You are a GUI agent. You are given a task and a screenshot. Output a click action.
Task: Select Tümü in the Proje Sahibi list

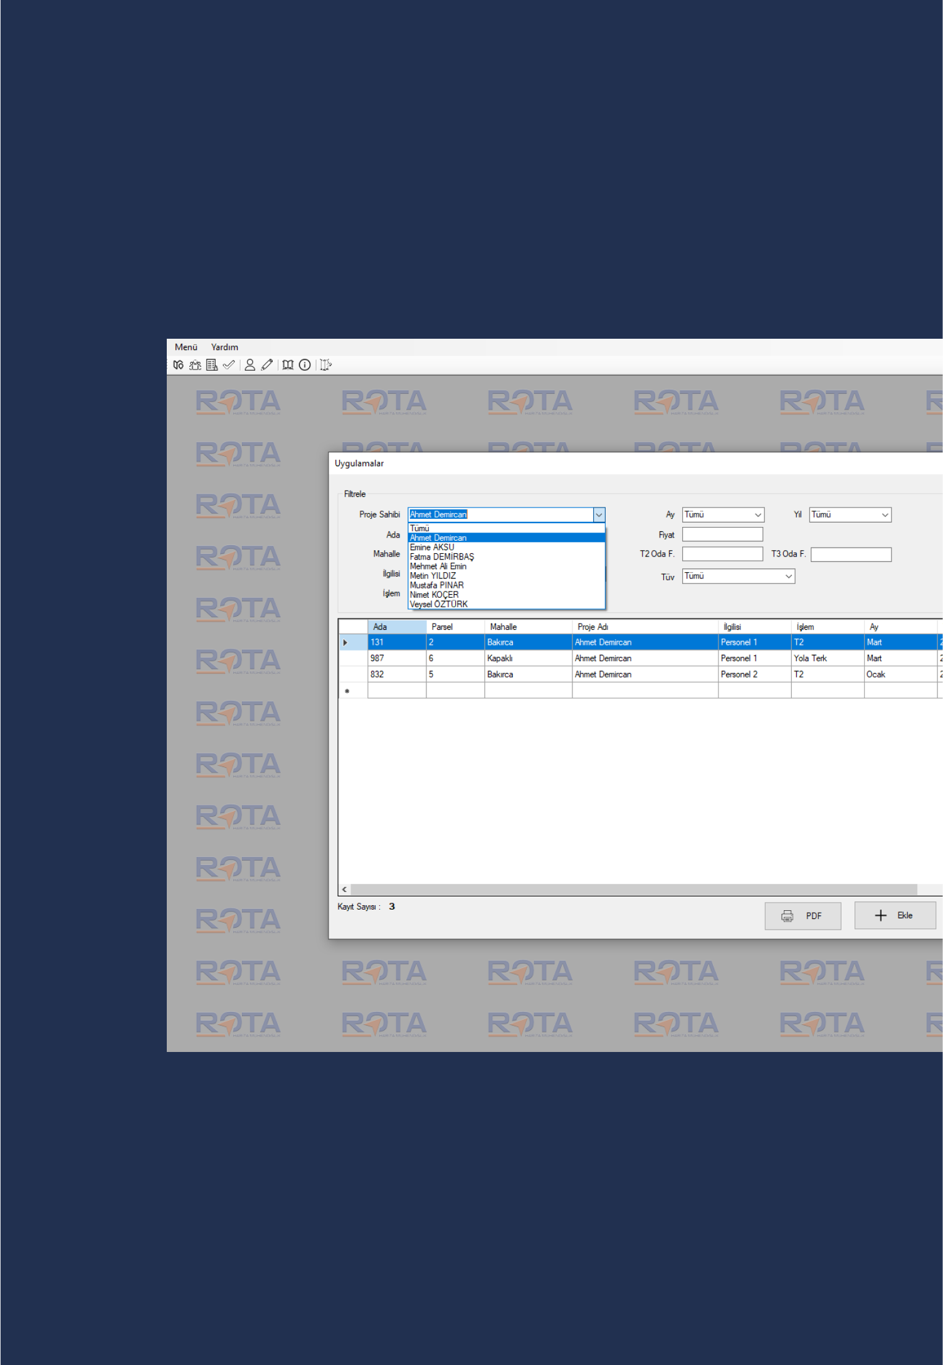click(x=507, y=528)
